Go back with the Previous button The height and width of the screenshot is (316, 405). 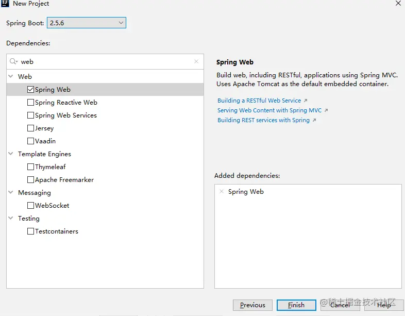[x=252, y=305]
